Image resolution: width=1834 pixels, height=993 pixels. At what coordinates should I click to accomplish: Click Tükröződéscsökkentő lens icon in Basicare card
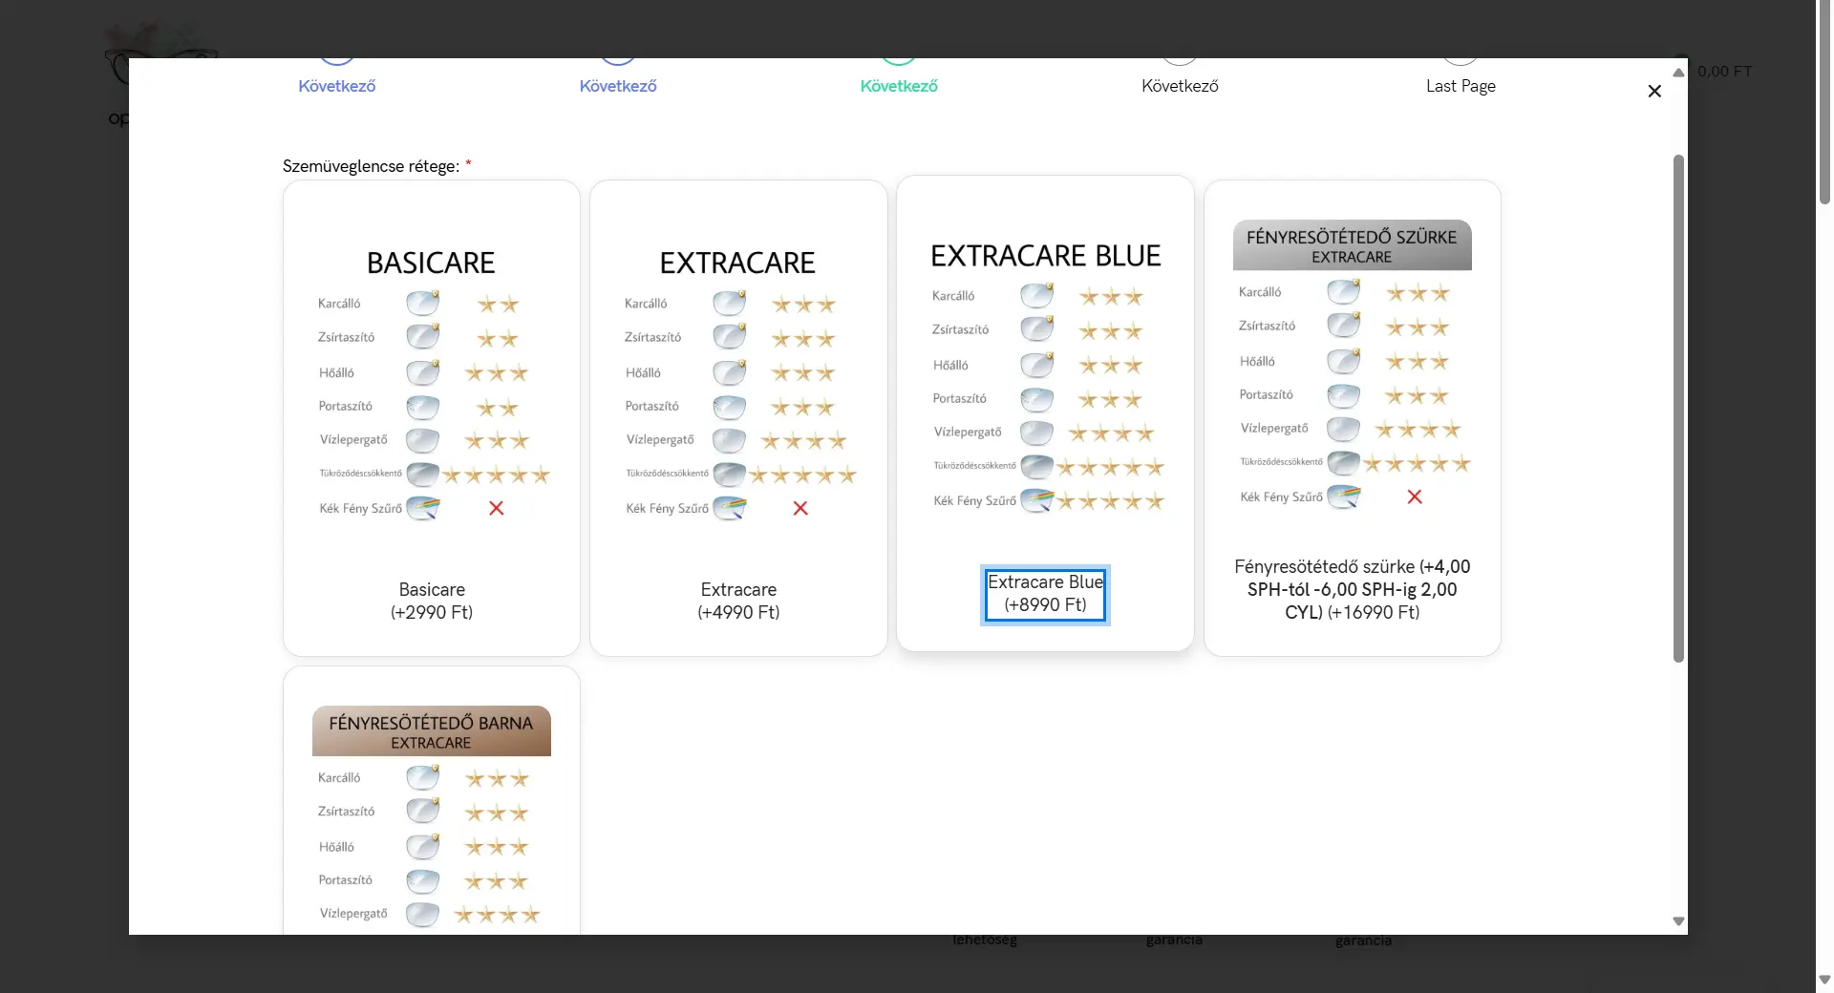coord(422,474)
